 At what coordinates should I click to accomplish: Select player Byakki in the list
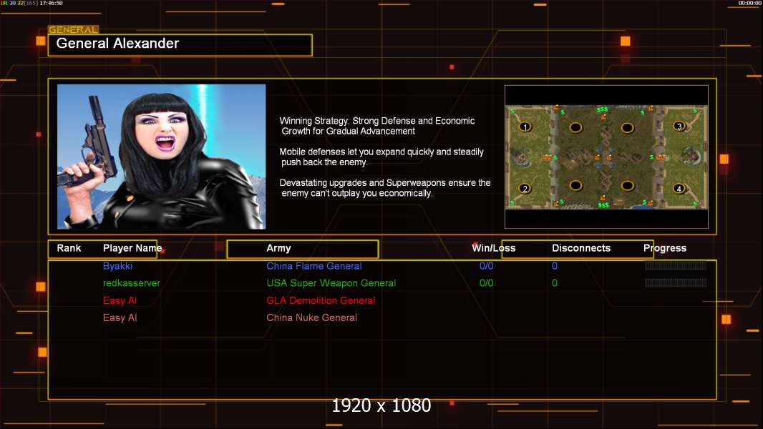coord(117,266)
